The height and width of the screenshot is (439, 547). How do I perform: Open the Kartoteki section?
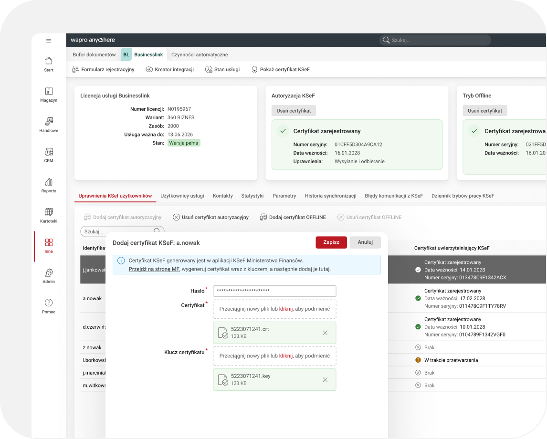(x=49, y=215)
